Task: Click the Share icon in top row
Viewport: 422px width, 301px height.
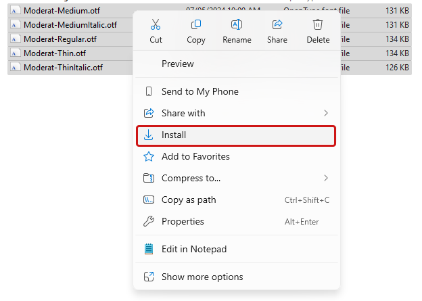Action: (277, 24)
